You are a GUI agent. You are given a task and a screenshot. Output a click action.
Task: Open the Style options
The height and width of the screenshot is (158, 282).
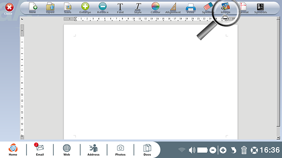pos(138,8)
